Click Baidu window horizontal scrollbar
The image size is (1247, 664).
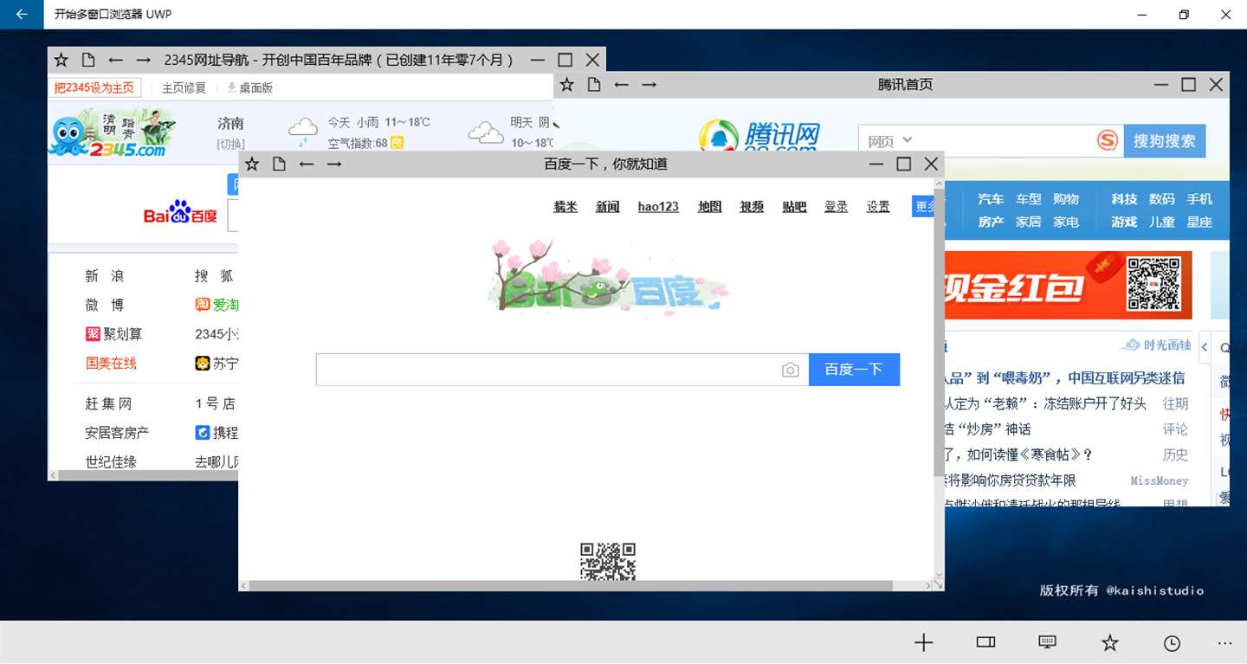coord(571,586)
